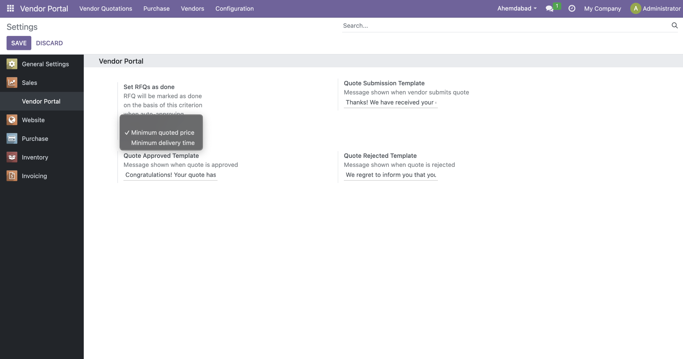
Task: Click the search magnifier icon
Action: pyautogui.click(x=674, y=25)
